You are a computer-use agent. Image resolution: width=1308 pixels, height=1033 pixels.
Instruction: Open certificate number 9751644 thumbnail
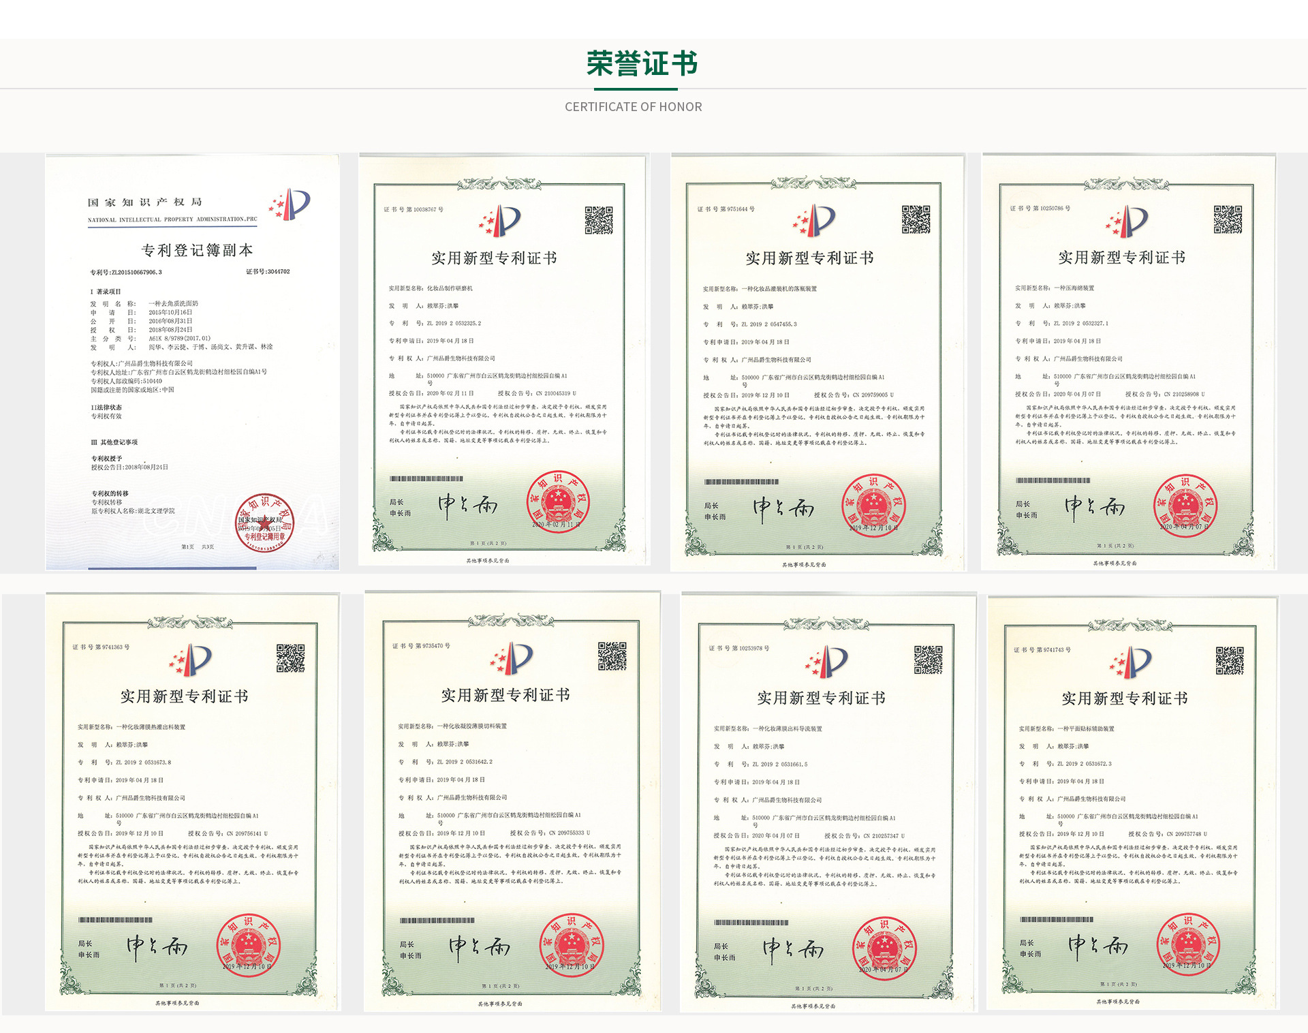(x=817, y=361)
